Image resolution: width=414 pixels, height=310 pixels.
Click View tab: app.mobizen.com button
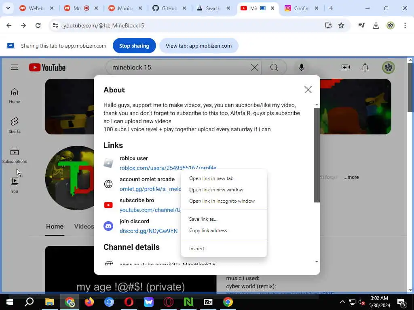point(199,46)
